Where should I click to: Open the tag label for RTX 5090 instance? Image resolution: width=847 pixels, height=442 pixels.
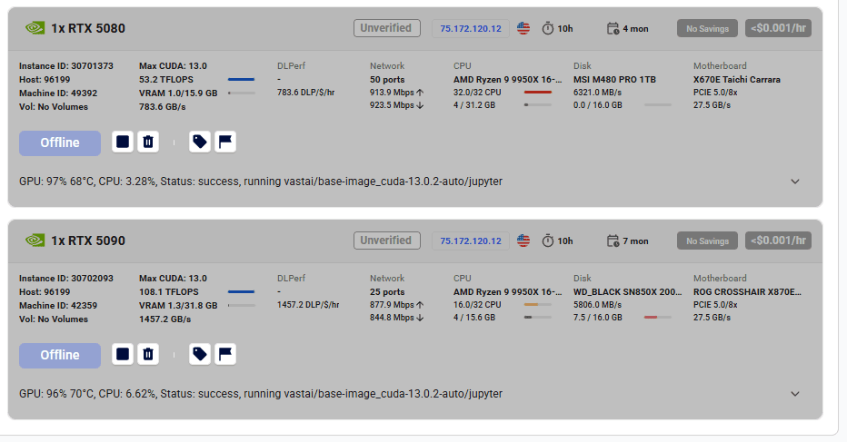pos(200,354)
